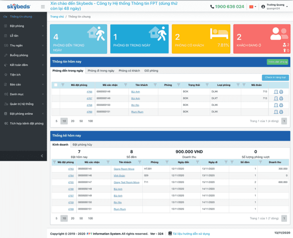Switch to the Phòng đi trong ngày tab

(x=101, y=71)
